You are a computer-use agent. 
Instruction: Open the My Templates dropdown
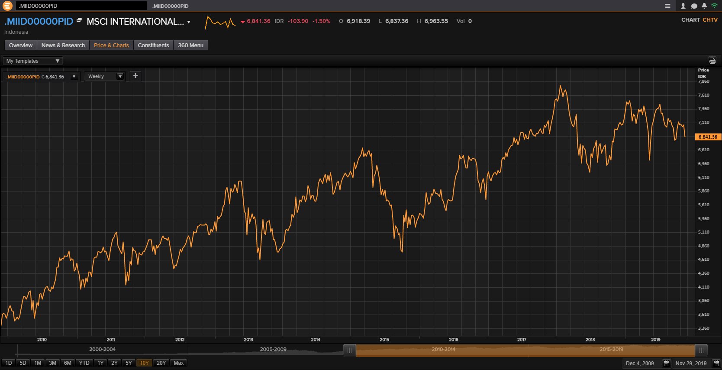(33, 61)
